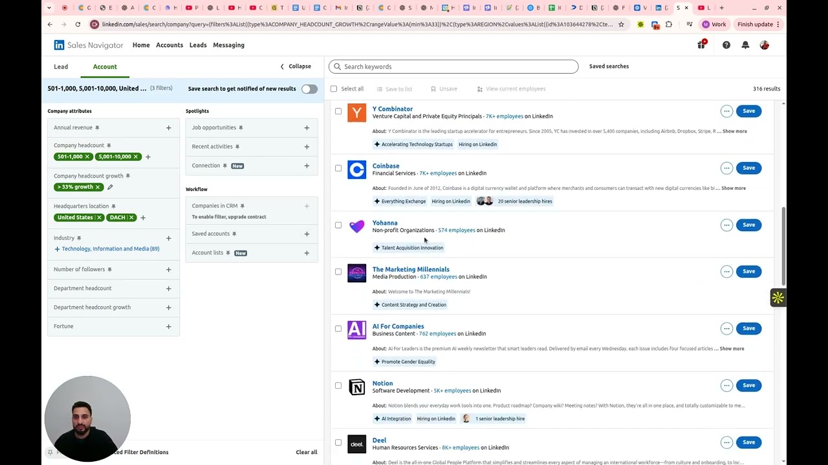Select the Coinbase checkbox
The image size is (828, 465).
338,168
